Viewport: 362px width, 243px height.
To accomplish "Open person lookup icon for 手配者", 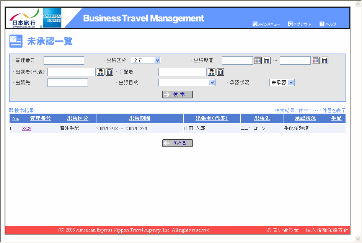I will pyautogui.click(x=212, y=72).
